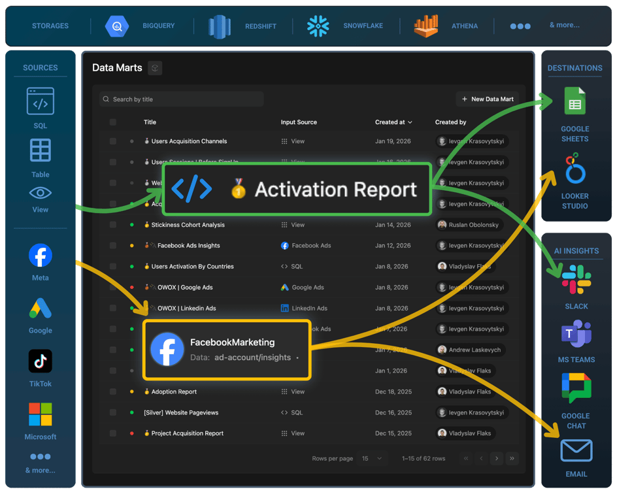Choose the Meta Facebook source icon
The image size is (617, 502).
pyautogui.click(x=40, y=256)
